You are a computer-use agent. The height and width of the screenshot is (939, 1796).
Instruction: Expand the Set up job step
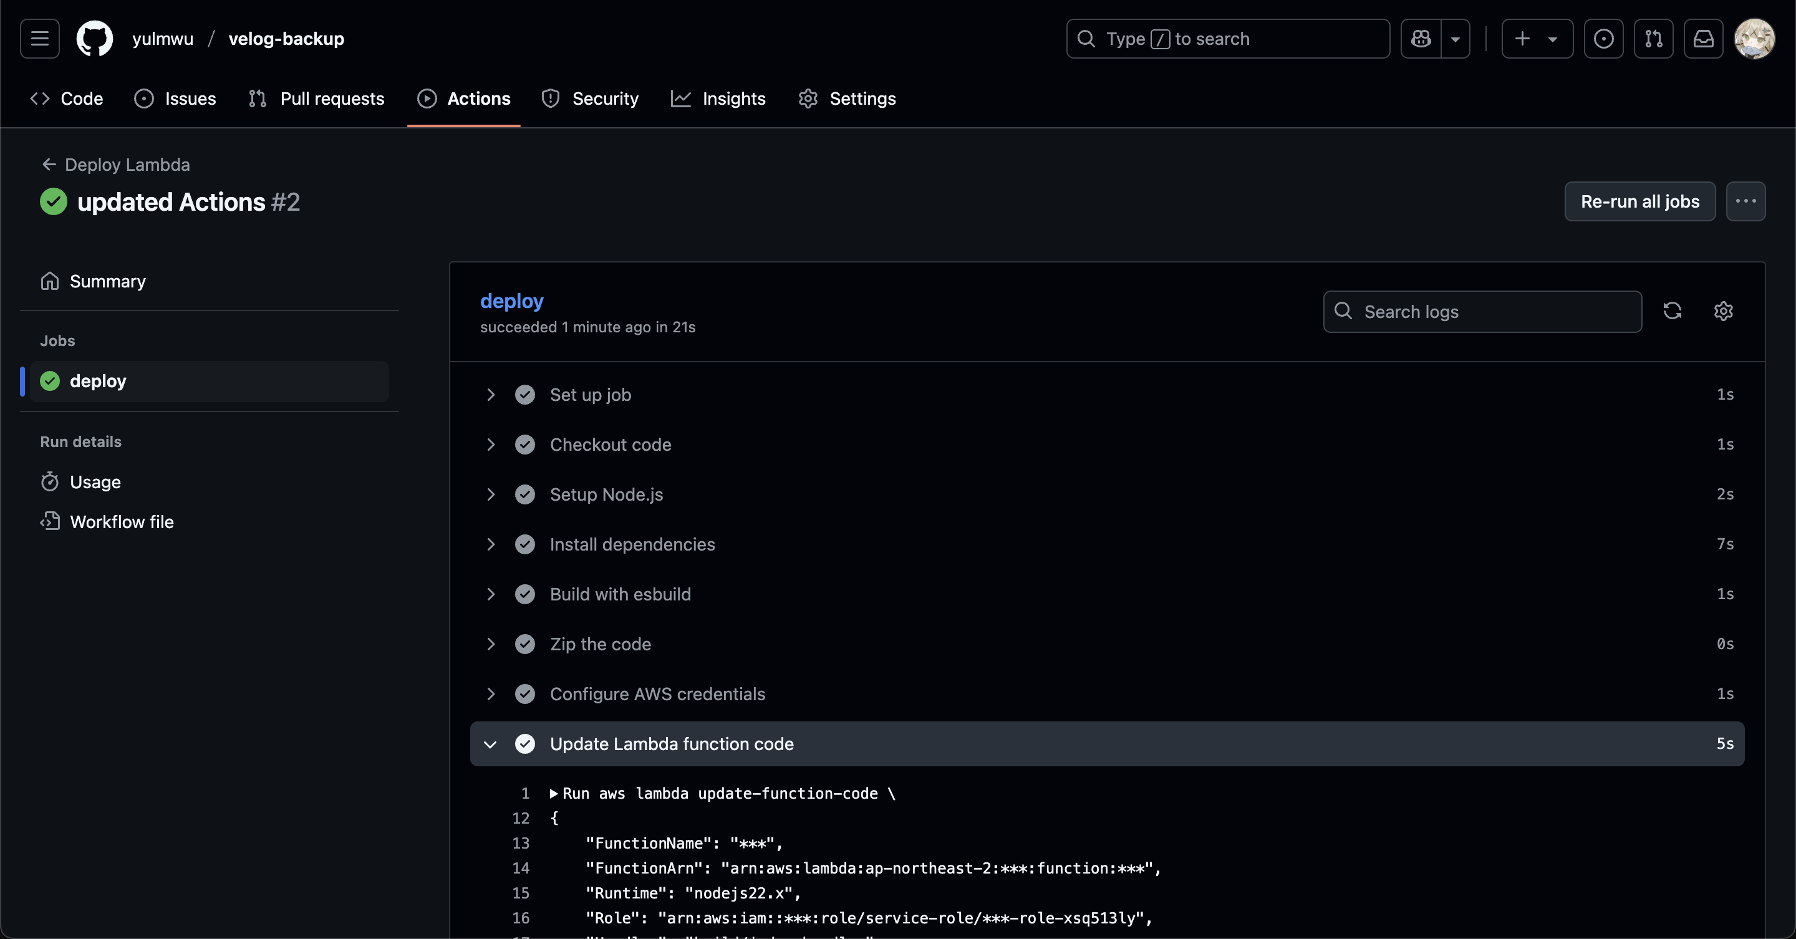coord(490,395)
